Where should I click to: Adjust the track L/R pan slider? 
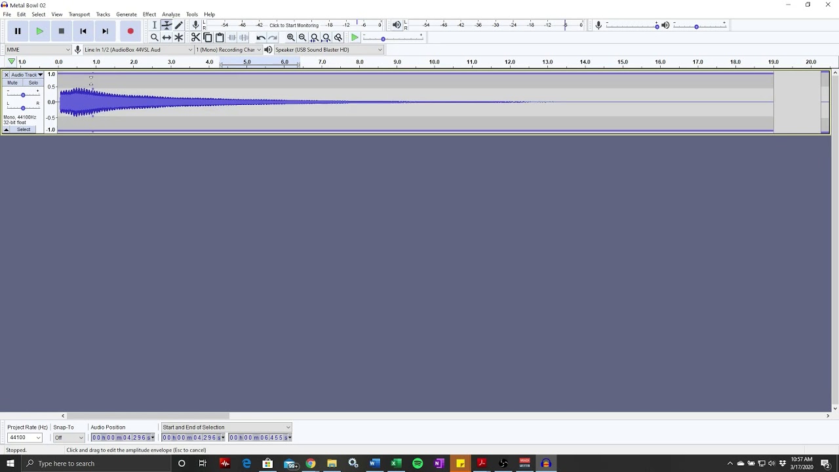pos(23,108)
